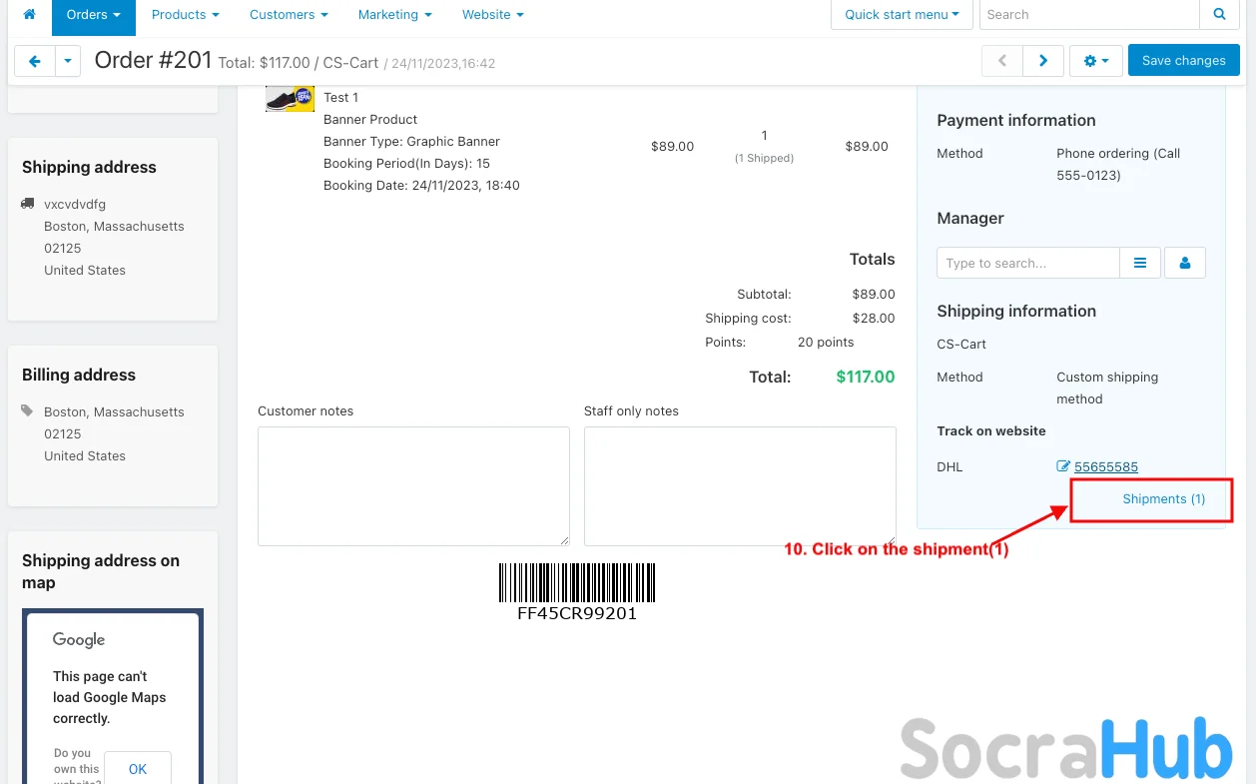
Task: Go back using the left arrow button
Action: pos(35,61)
